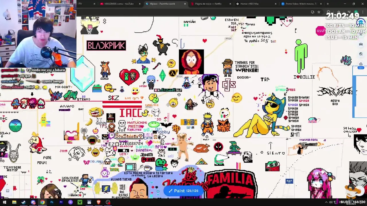Open the Chrome profile avatar
367x206 pixels.
(356, 12)
